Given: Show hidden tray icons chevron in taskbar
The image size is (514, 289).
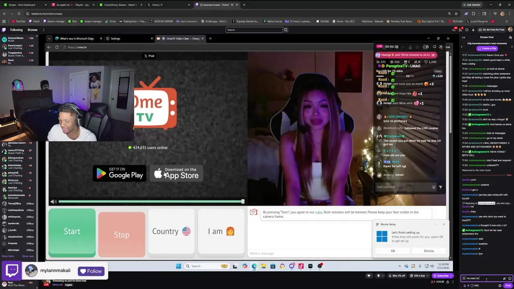Looking at the screenshot, I should (399, 266).
